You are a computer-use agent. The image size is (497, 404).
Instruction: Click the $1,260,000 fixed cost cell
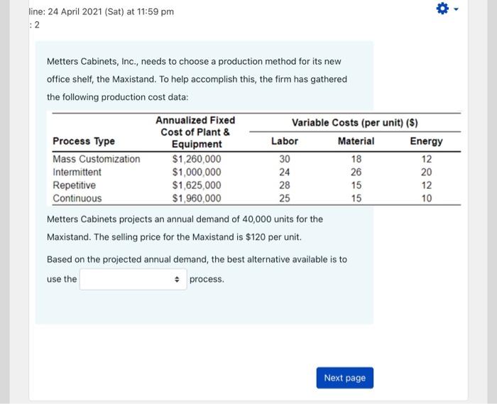point(197,159)
